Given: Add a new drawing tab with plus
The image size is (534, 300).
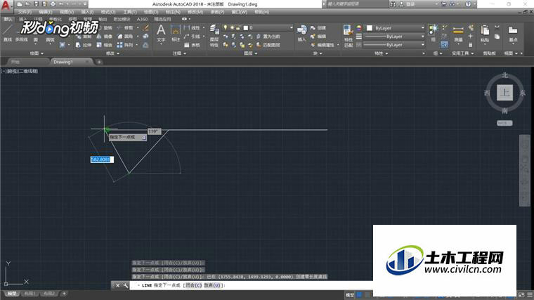Looking at the screenshot, I should pyautogui.click(x=99, y=62).
